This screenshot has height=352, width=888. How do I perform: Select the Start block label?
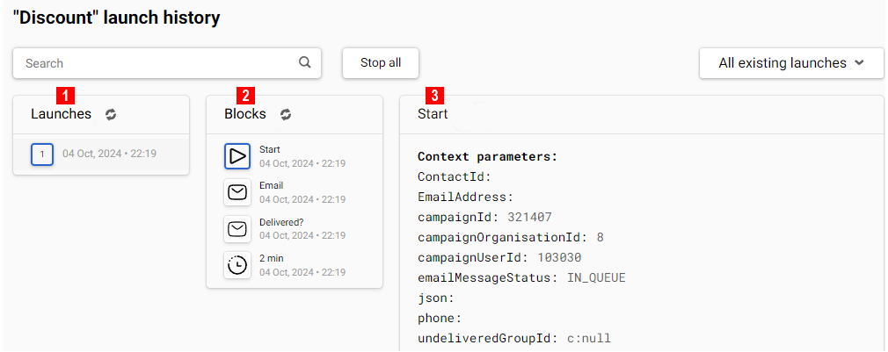click(x=270, y=150)
